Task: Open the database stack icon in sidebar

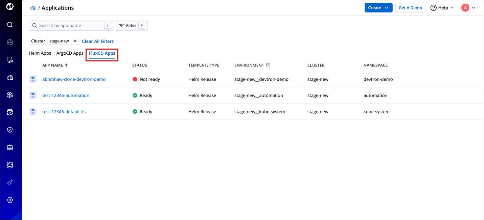Action: [x=10, y=165]
